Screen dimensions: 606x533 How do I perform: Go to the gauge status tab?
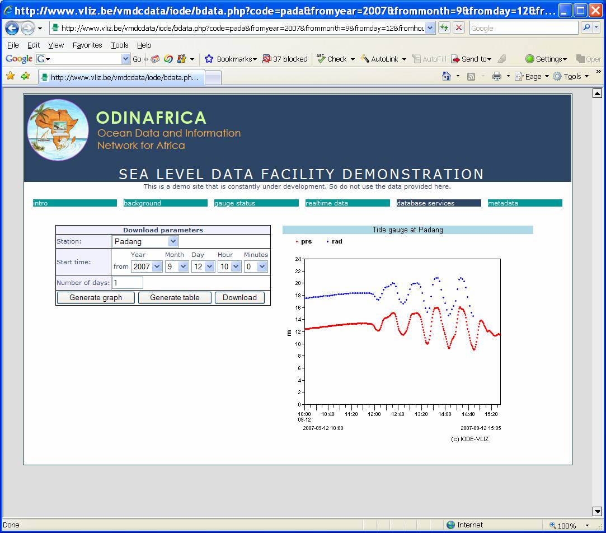pos(256,203)
